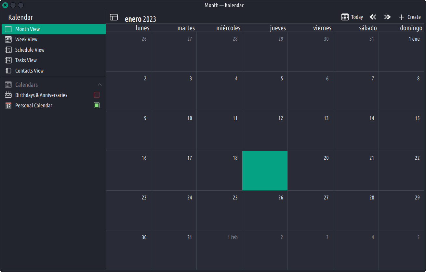Click the January 31 day cell

(x=174, y=250)
